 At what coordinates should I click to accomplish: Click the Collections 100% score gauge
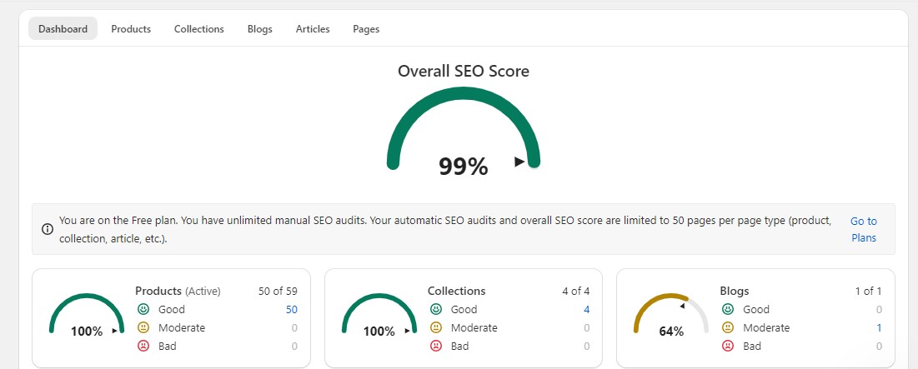pos(379,315)
